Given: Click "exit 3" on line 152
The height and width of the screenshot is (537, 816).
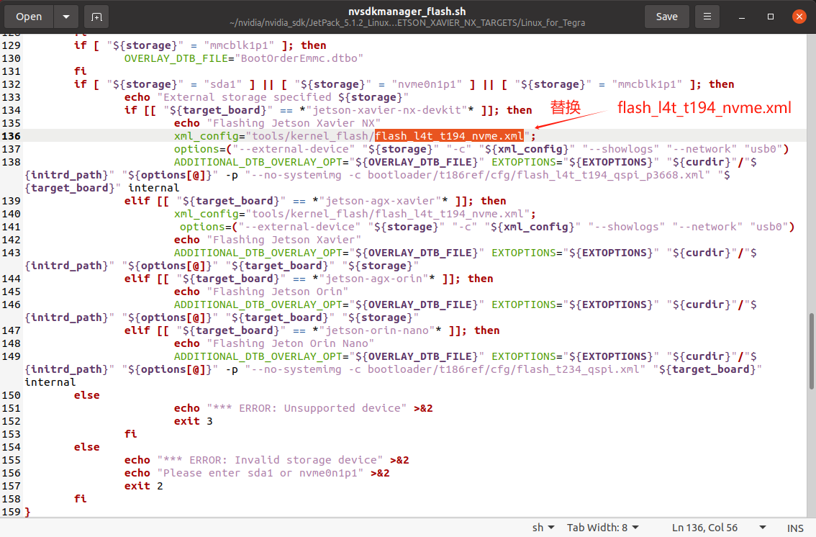Looking at the screenshot, I should click(193, 422).
